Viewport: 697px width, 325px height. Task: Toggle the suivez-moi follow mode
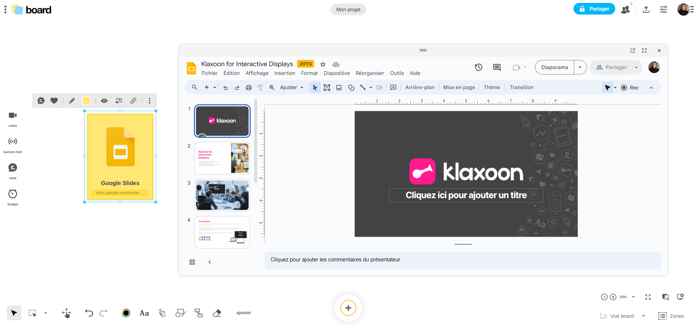point(13,142)
